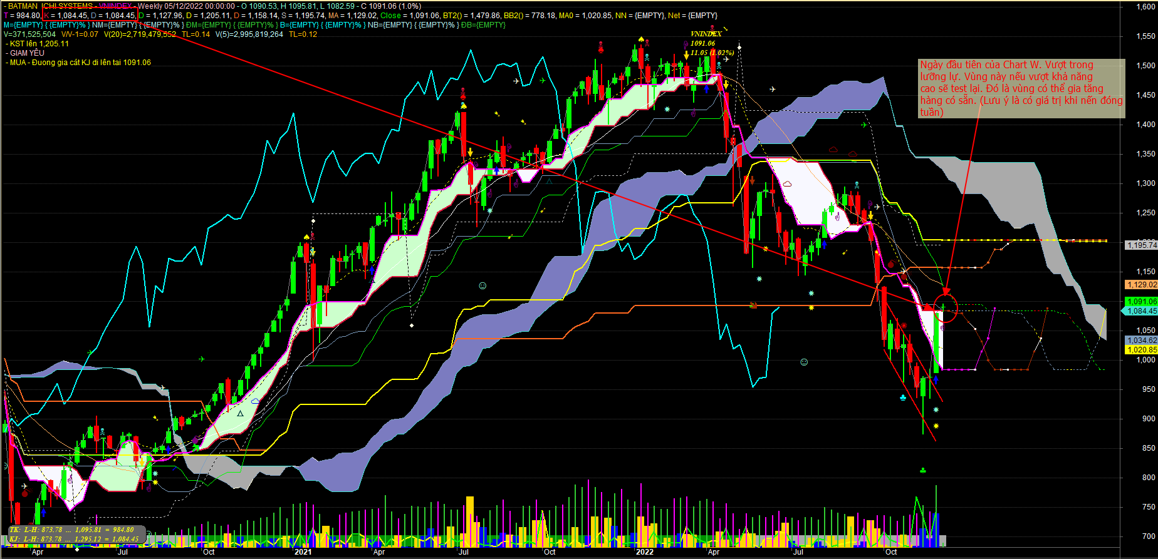Select the green club marker above the volume bars

(x=923, y=470)
